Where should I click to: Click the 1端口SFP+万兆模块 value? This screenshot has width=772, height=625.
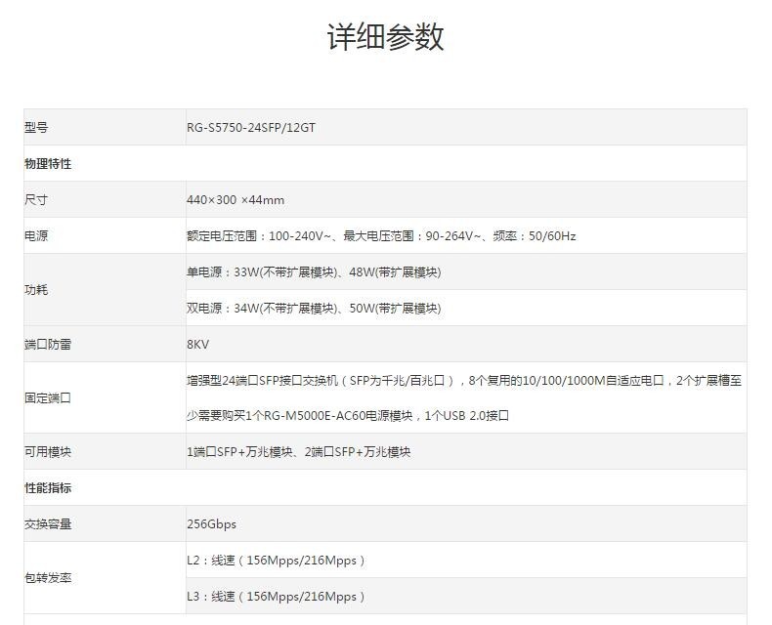pos(298,452)
